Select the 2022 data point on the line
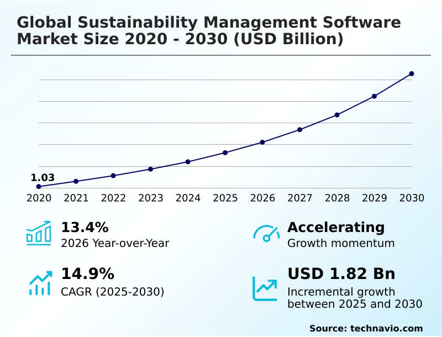Screen dimensions: 442x337 (113, 176)
